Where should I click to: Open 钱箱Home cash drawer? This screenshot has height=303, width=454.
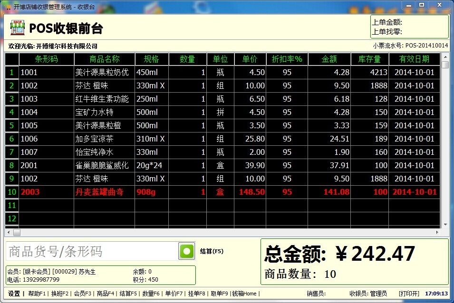pos(244,294)
